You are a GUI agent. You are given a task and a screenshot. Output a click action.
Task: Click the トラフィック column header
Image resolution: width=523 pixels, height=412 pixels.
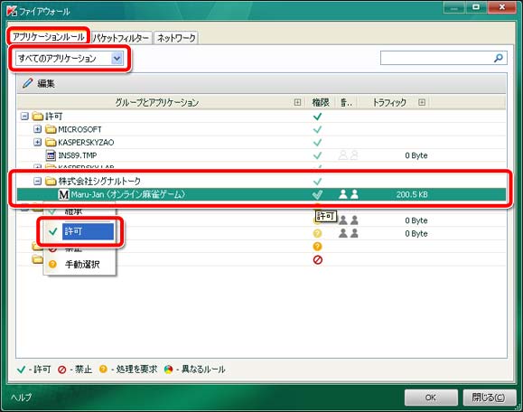click(x=389, y=102)
